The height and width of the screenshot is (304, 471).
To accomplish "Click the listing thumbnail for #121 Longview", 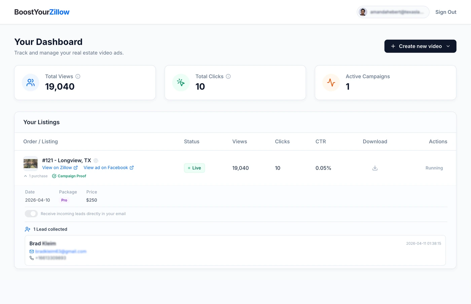I will click(x=30, y=163).
